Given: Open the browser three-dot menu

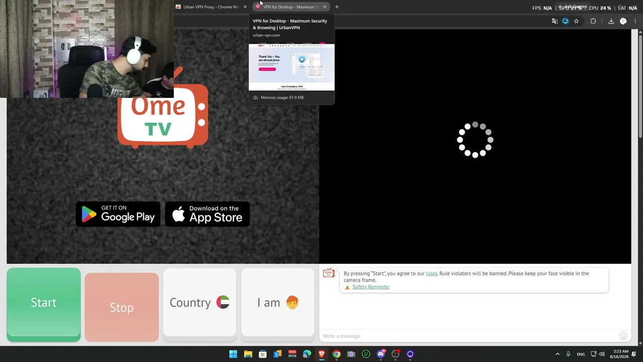Looking at the screenshot, I should pyautogui.click(x=636, y=21).
